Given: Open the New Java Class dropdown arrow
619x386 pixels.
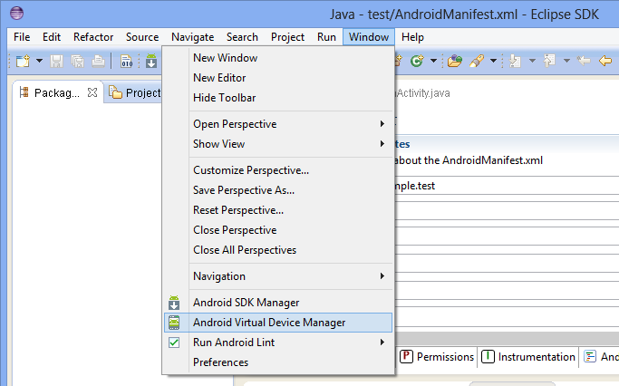Looking at the screenshot, I should coord(433,61).
